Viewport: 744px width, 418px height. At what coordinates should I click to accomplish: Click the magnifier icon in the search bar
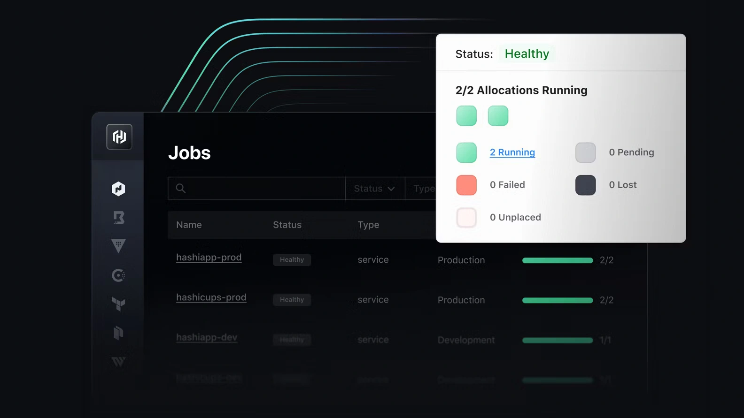coord(181,189)
